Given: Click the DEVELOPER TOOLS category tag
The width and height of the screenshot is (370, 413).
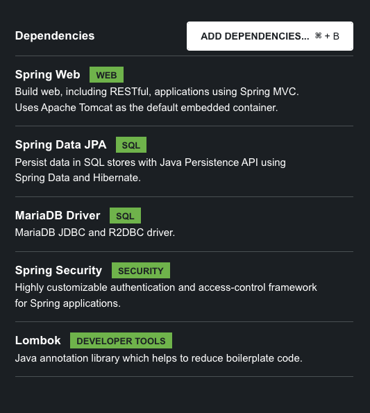Looking at the screenshot, I should [x=121, y=341].
